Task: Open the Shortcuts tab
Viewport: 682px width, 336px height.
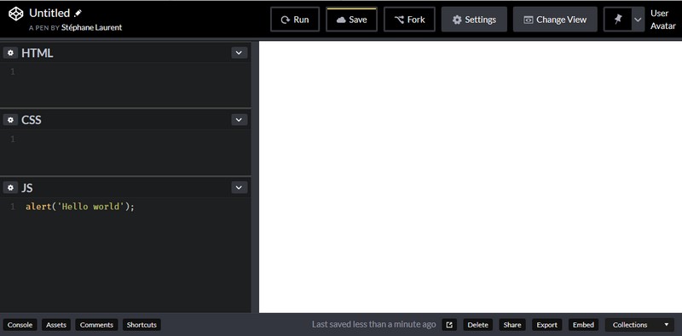Action: pyautogui.click(x=142, y=325)
